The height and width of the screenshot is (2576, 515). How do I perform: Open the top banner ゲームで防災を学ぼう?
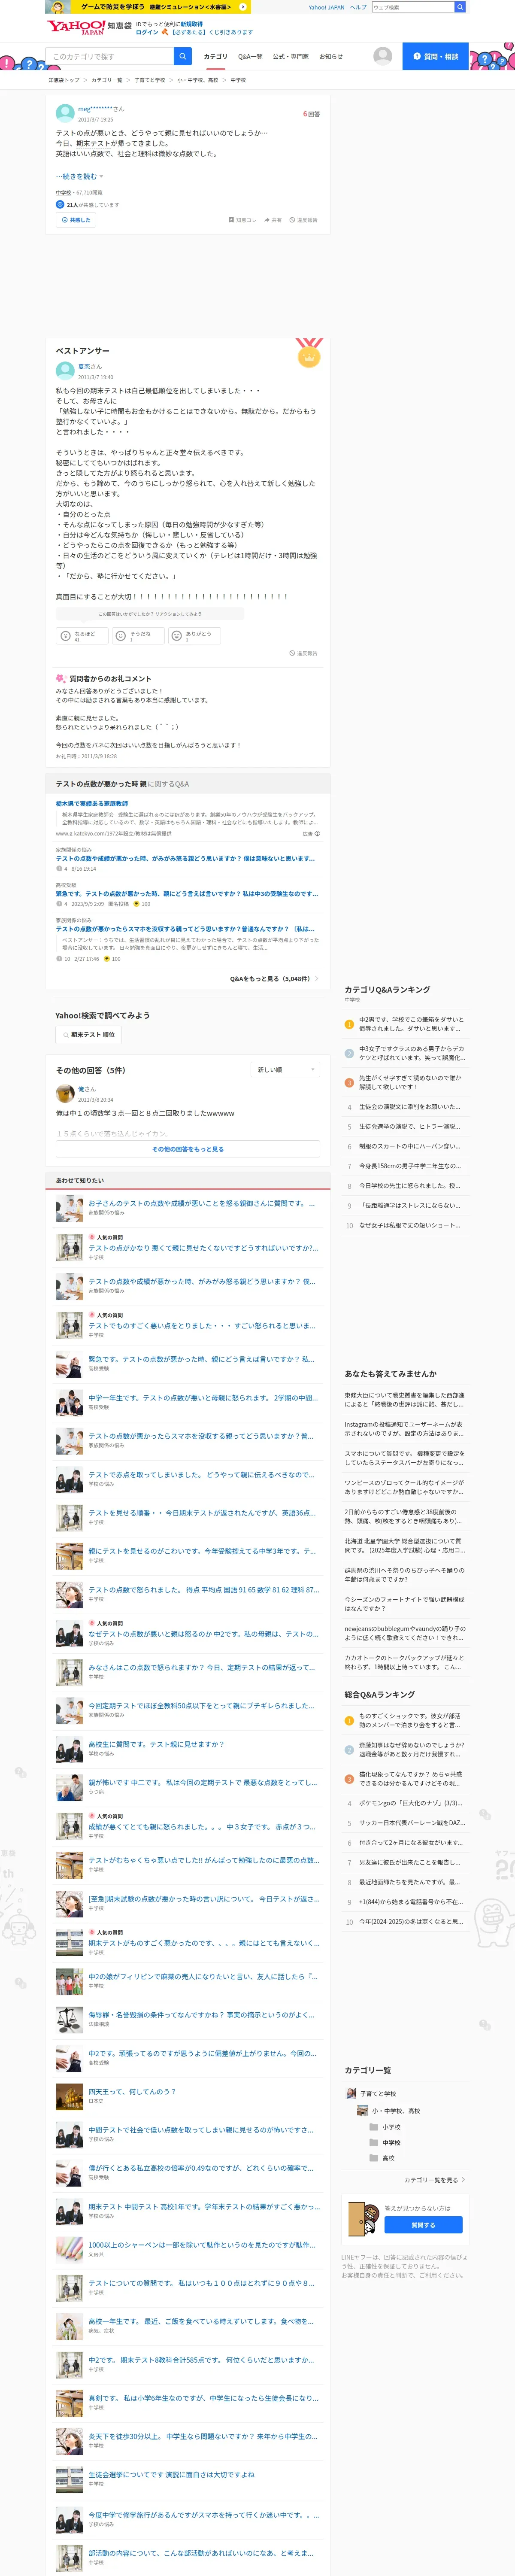tap(147, 7)
